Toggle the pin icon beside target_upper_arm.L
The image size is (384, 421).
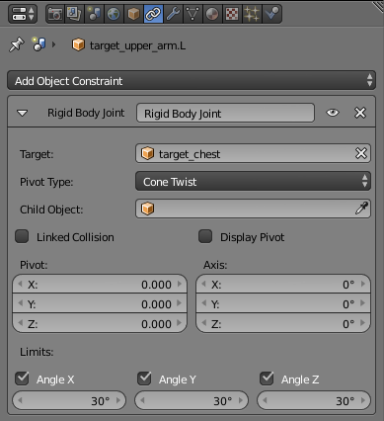click(x=17, y=44)
